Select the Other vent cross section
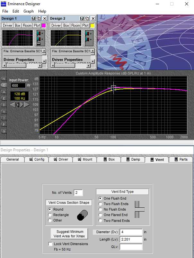The width and height of the screenshot is (194, 258). pyautogui.click(x=55, y=220)
